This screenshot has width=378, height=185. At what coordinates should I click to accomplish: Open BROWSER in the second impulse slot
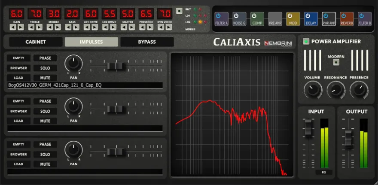coord(18,111)
